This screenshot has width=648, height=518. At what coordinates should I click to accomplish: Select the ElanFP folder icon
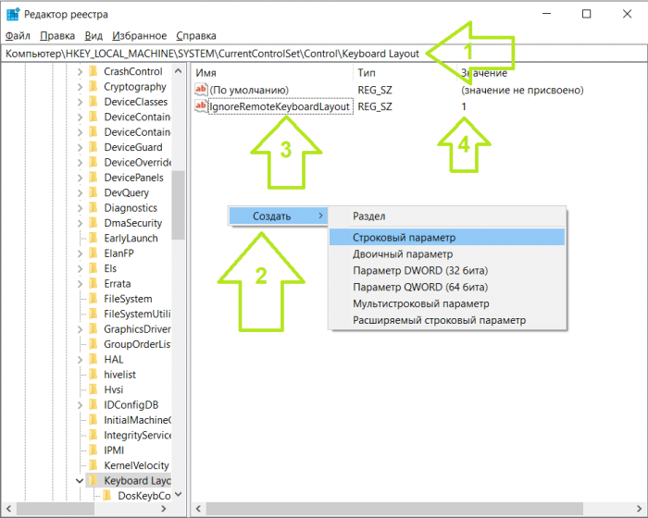click(93, 253)
